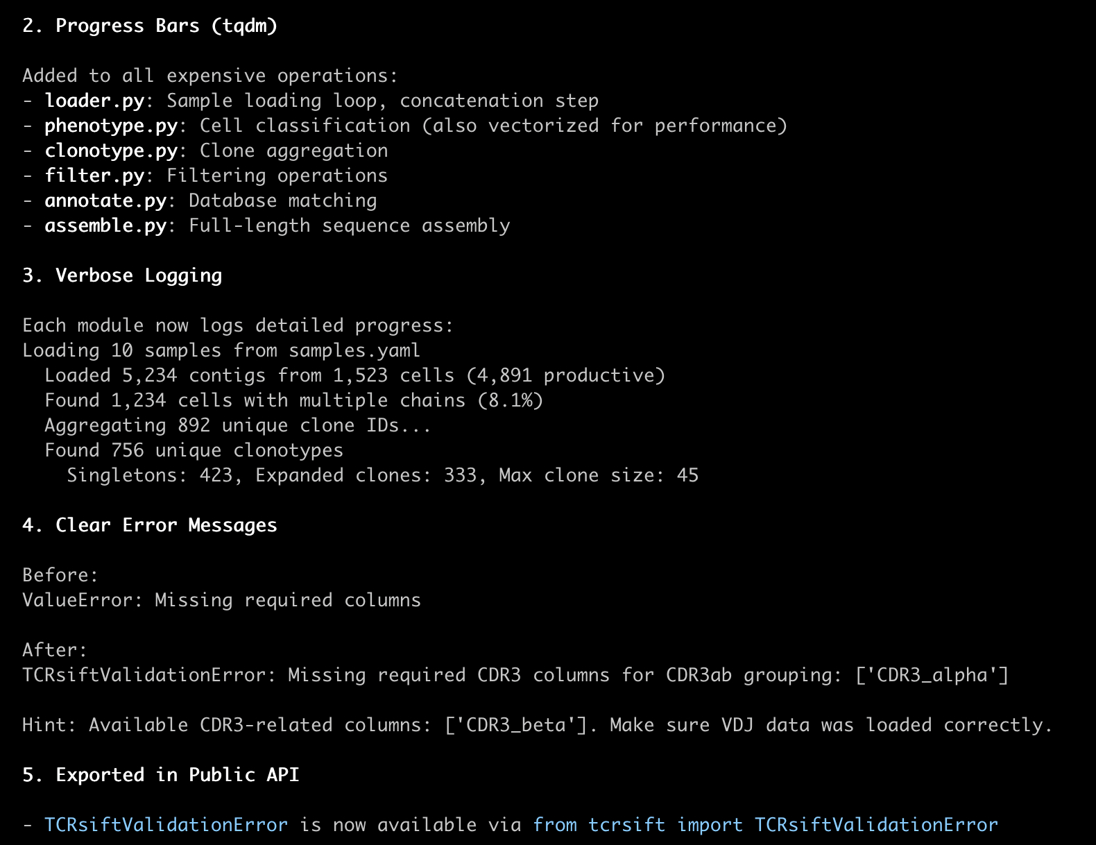
Task: Click the annotate.py filename
Action: point(105,200)
